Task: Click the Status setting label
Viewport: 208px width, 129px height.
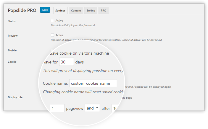Action: click(12, 21)
